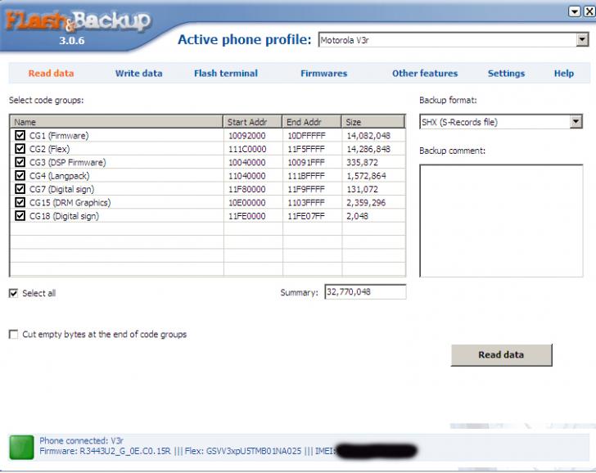The height and width of the screenshot is (473, 596).
Task: Enable Cut empty bytes at end option
Action: [13, 335]
